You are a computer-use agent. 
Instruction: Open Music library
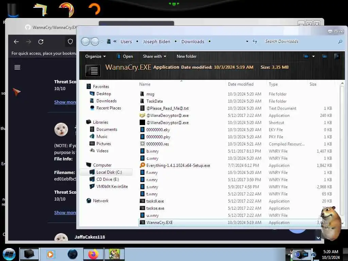pyautogui.click(x=102, y=137)
